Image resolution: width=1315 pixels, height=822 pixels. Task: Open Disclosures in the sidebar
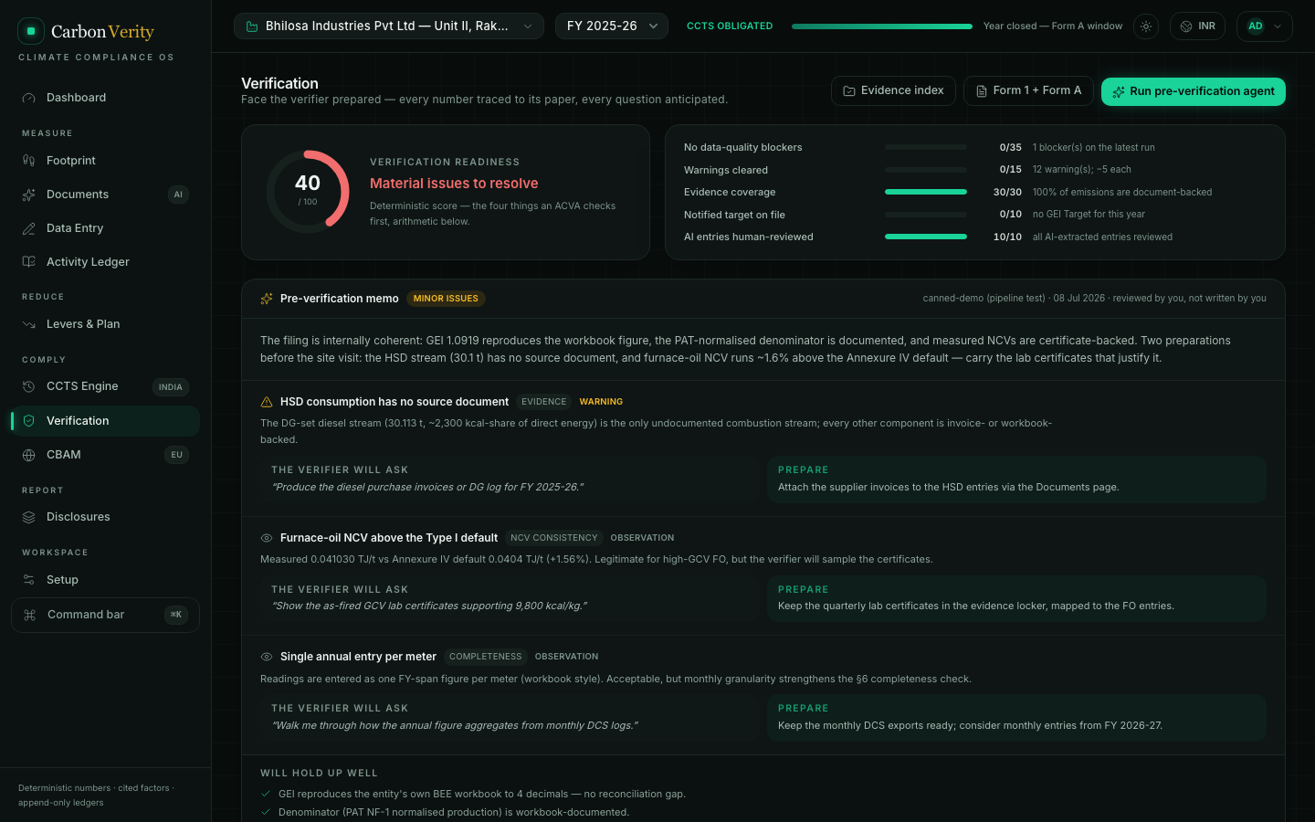pos(105,517)
